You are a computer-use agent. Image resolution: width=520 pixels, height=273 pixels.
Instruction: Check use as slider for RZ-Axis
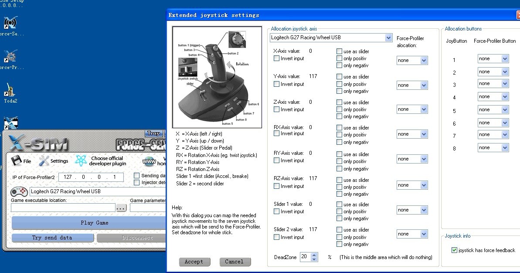click(339, 180)
